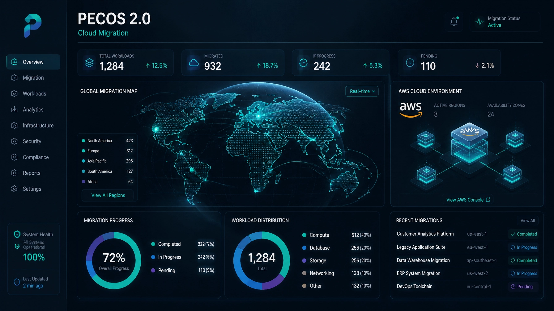Click the Analytics bar chart icon
Image resolution: width=554 pixels, height=311 pixels.
point(15,110)
